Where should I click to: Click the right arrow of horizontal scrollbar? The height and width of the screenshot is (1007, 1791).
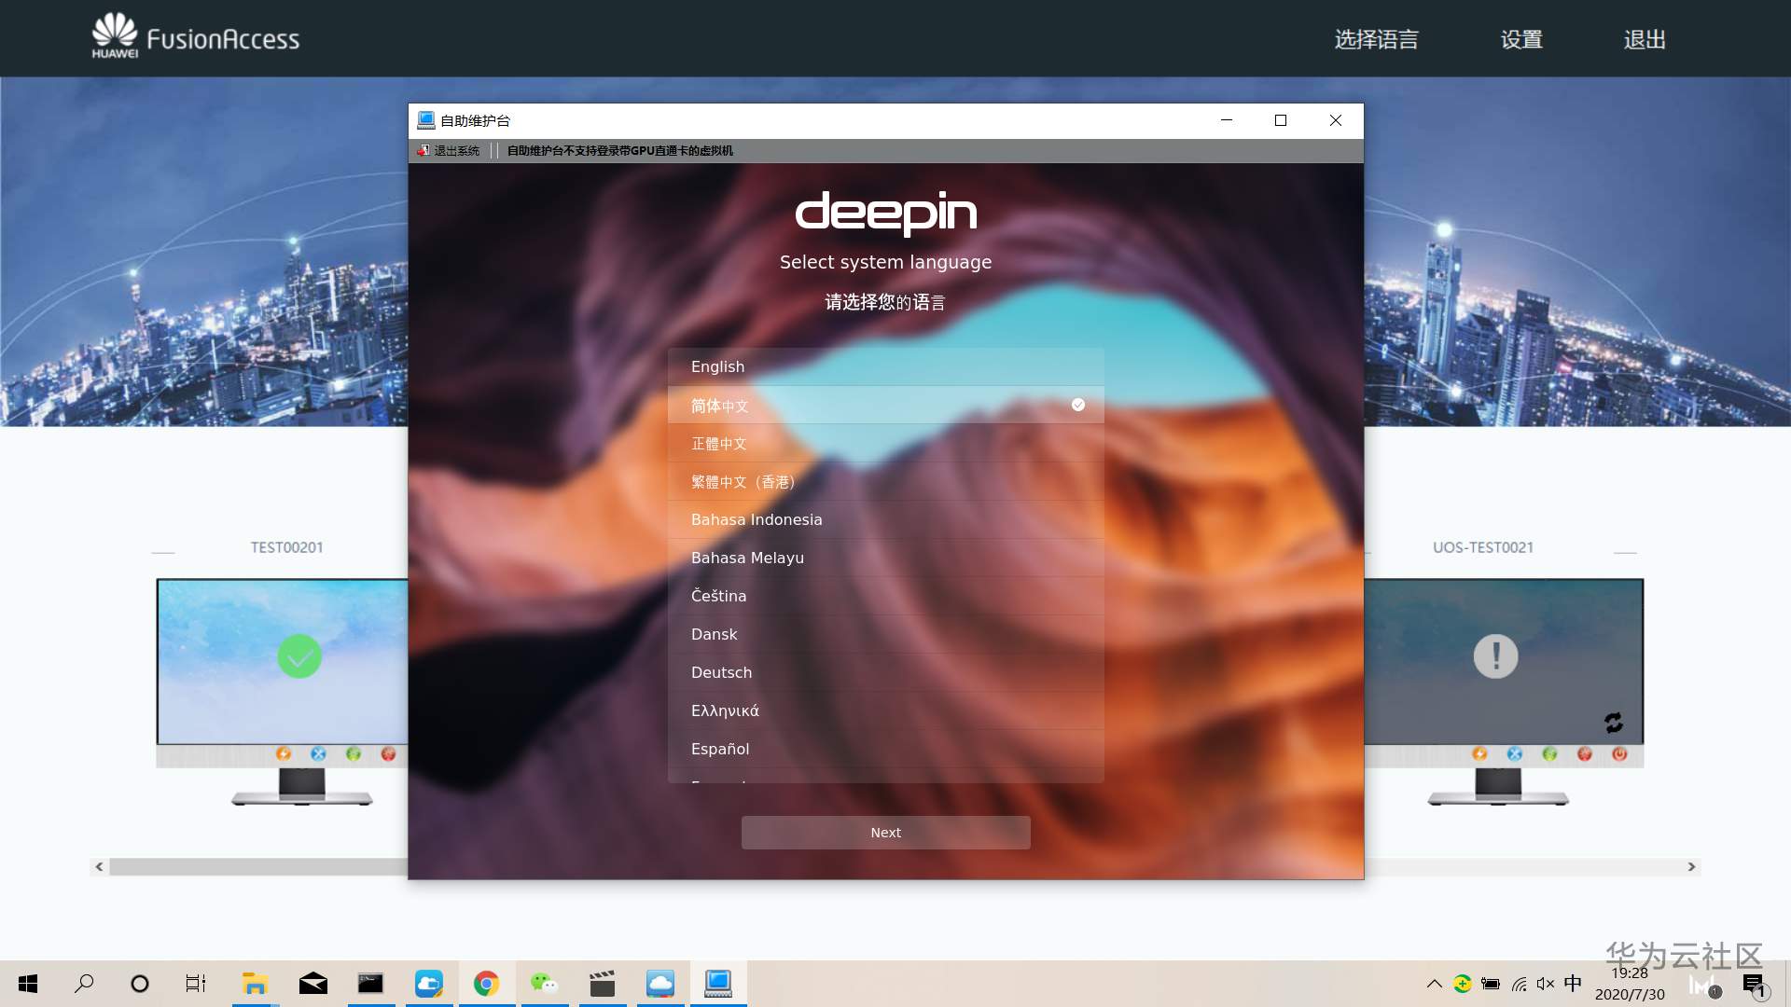1691,867
